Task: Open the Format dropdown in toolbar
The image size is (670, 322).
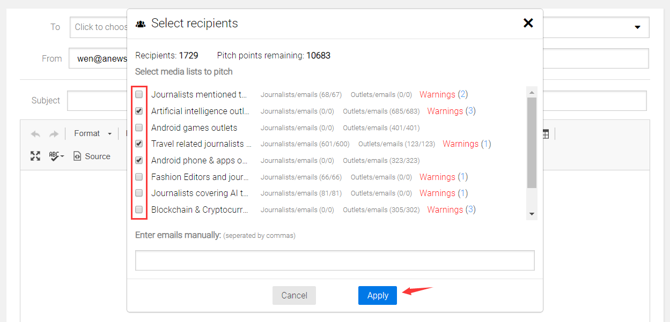Action: point(93,133)
